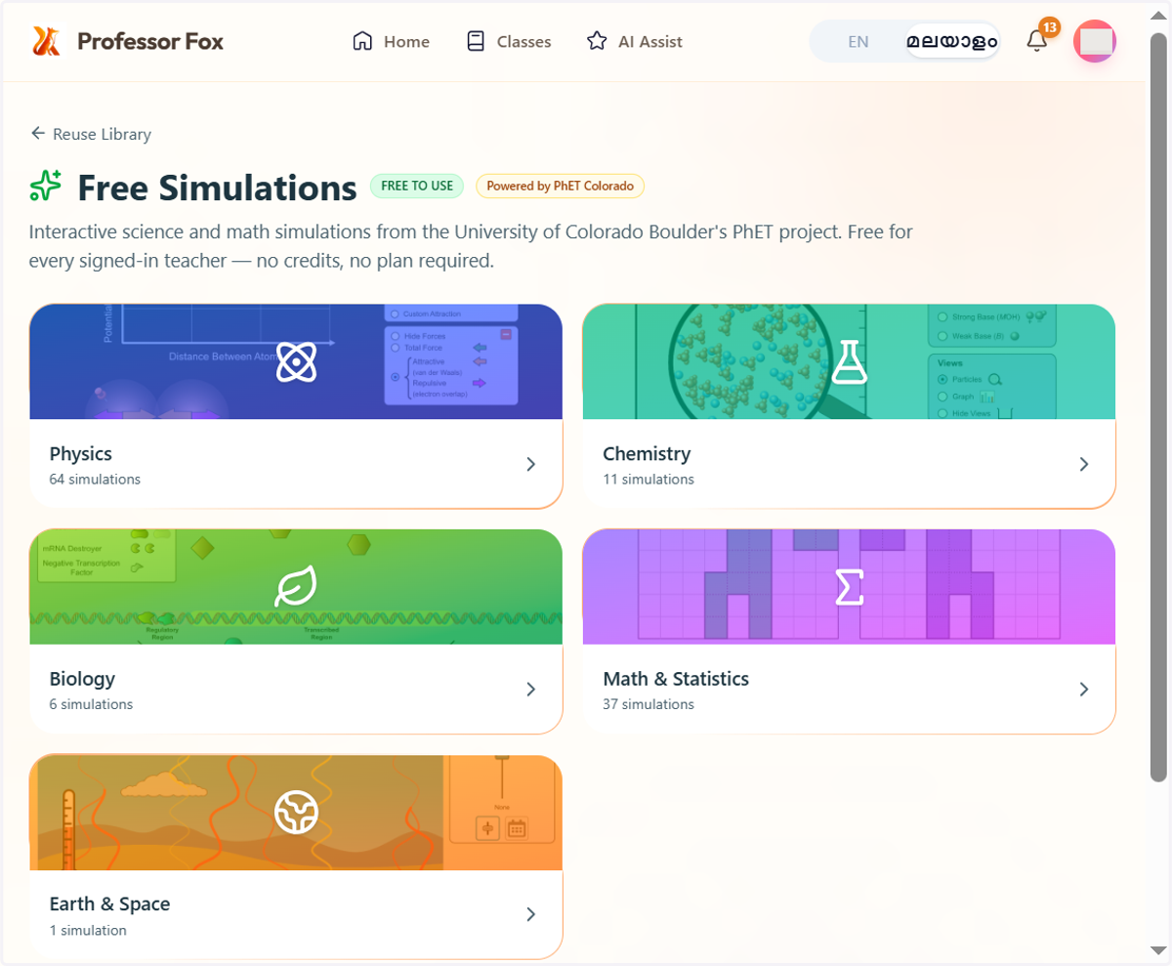Click the '11 simulations' text
The image size is (1172, 966).
(x=649, y=480)
